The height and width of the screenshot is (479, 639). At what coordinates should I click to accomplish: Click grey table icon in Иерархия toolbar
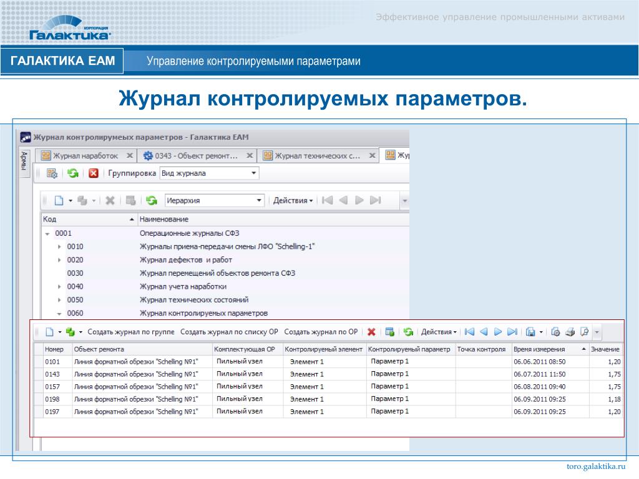pos(130,200)
